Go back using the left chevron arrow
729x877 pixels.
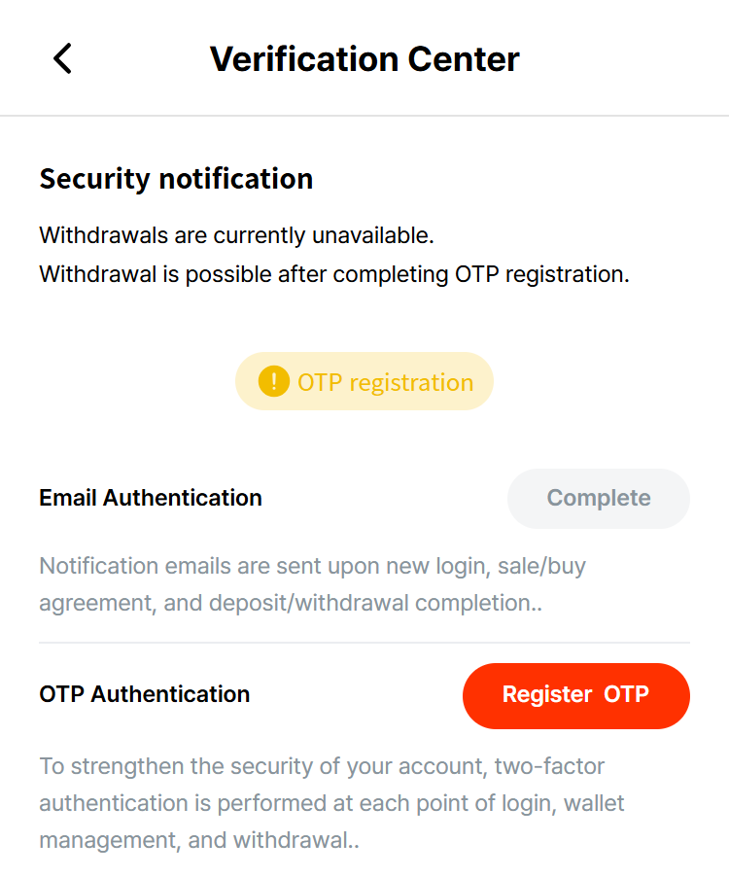(x=62, y=58)
